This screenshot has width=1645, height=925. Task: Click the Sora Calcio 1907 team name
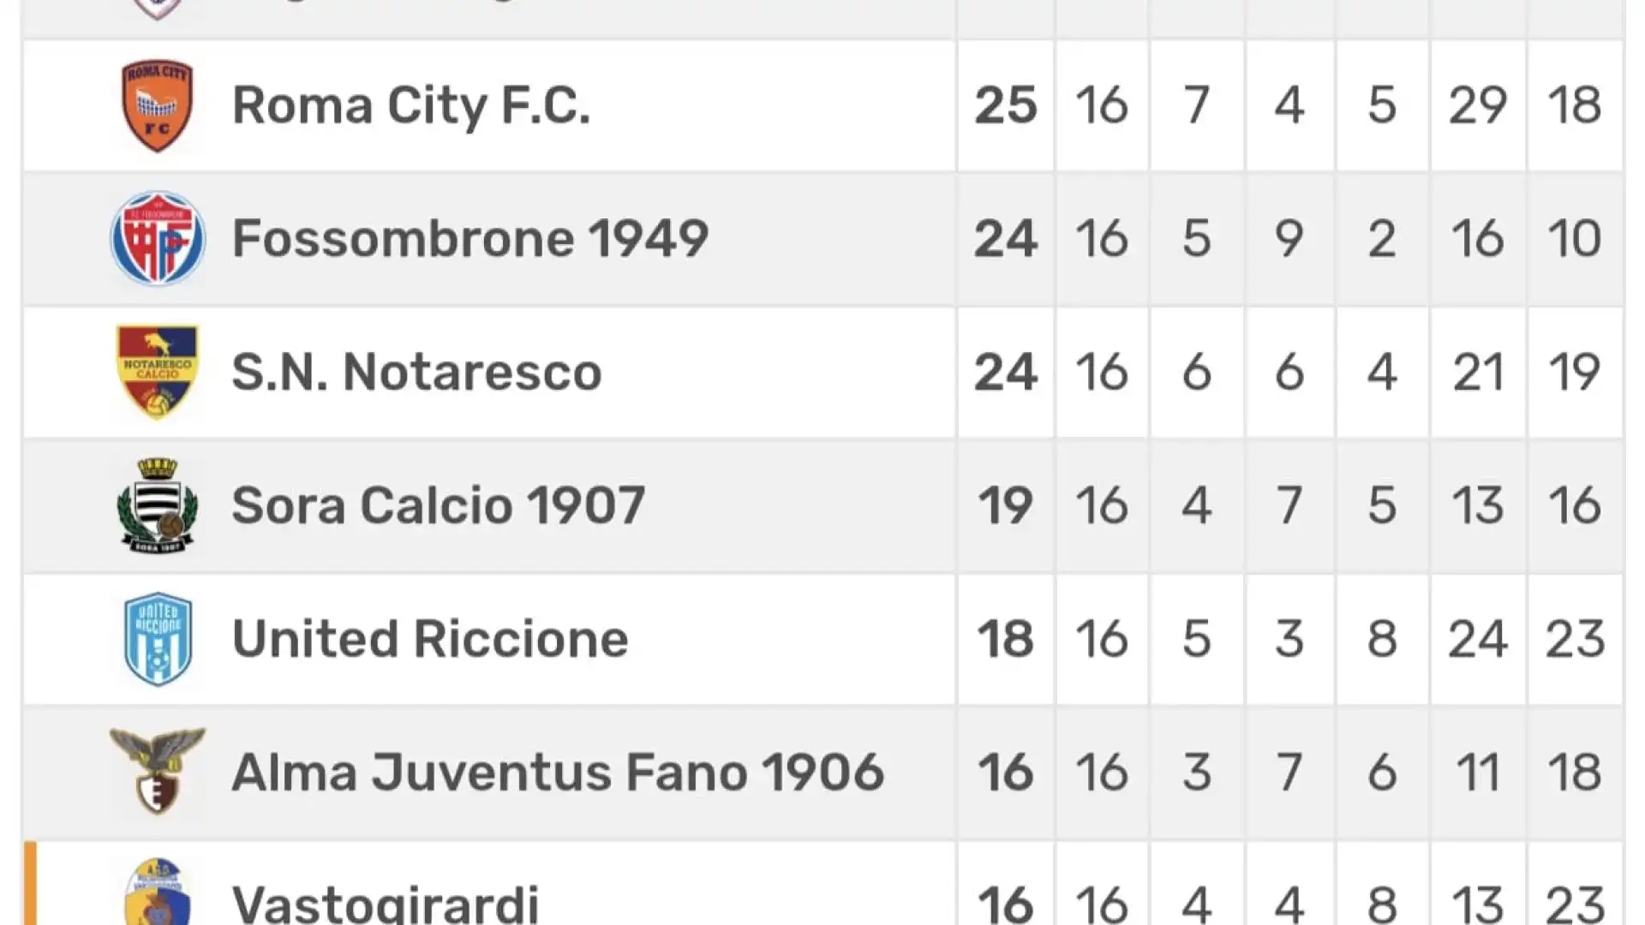point(439,505)
